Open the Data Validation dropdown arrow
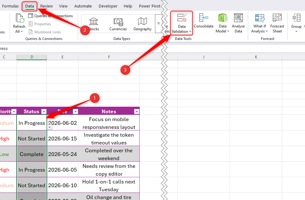The image size is (305, 200). click(190, 32)
